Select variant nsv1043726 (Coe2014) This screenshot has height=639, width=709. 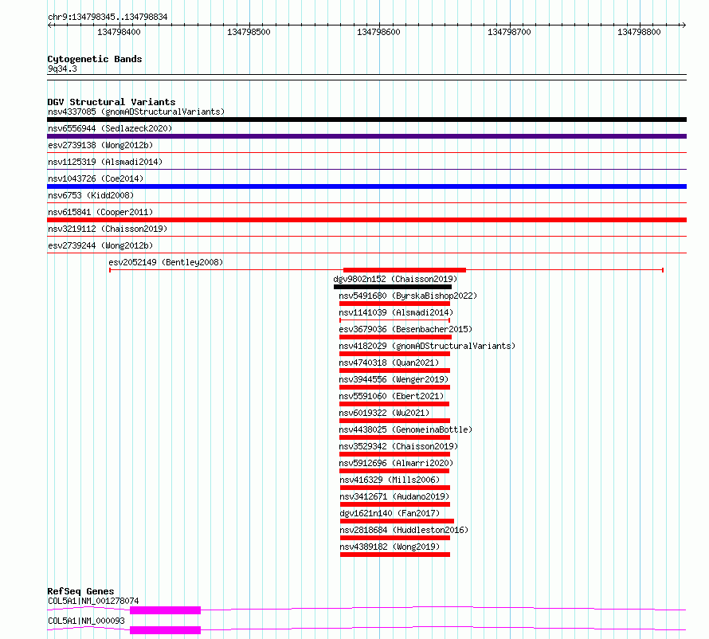[96, 178]
